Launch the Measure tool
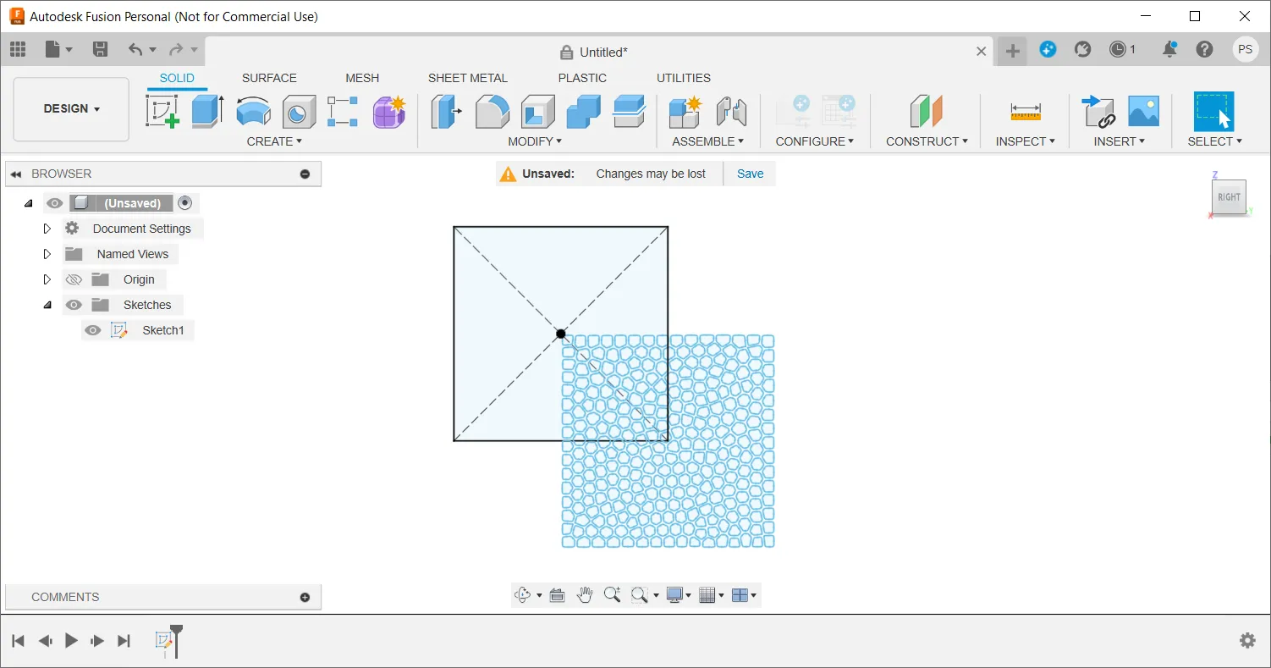1271x668 pixels. tap(1026, 111)
